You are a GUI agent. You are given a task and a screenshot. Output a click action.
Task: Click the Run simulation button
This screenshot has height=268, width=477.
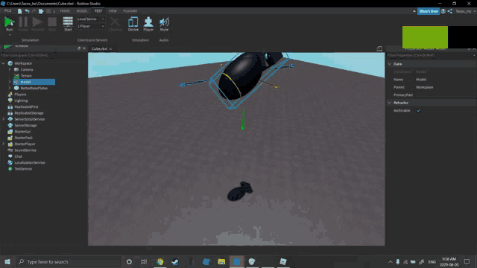tap(9, 22)
